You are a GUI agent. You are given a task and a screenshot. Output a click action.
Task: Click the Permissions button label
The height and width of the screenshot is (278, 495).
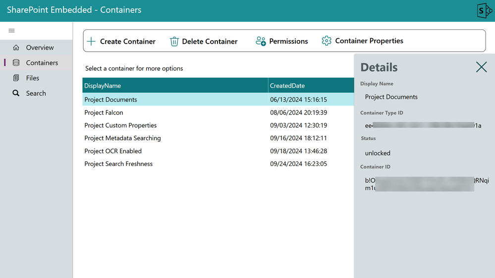click(288, 41)
